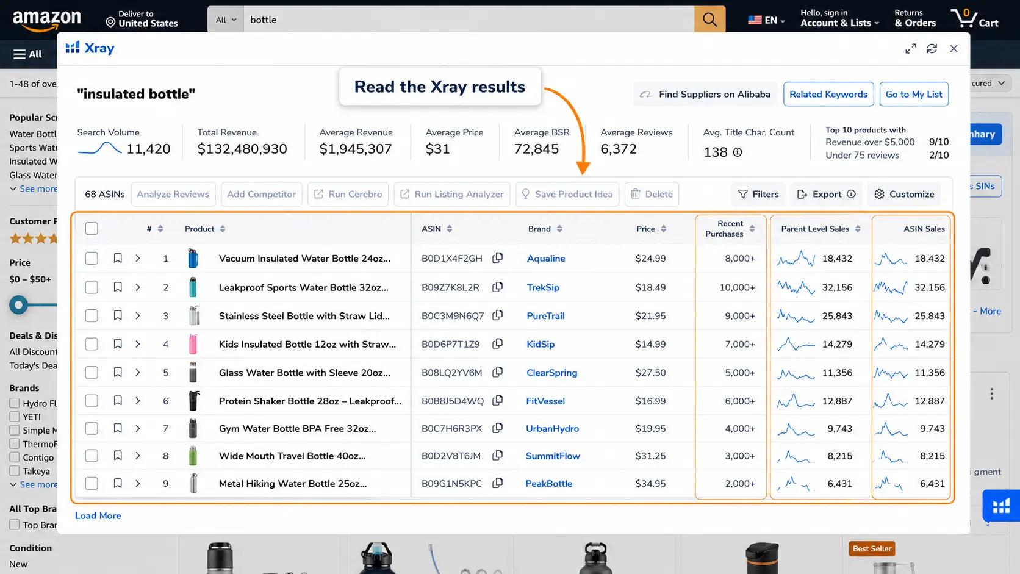Copy ASIN B0B8J5D4WQ
The height and width of the screenshot is (574, 1020).
(498, 401)
